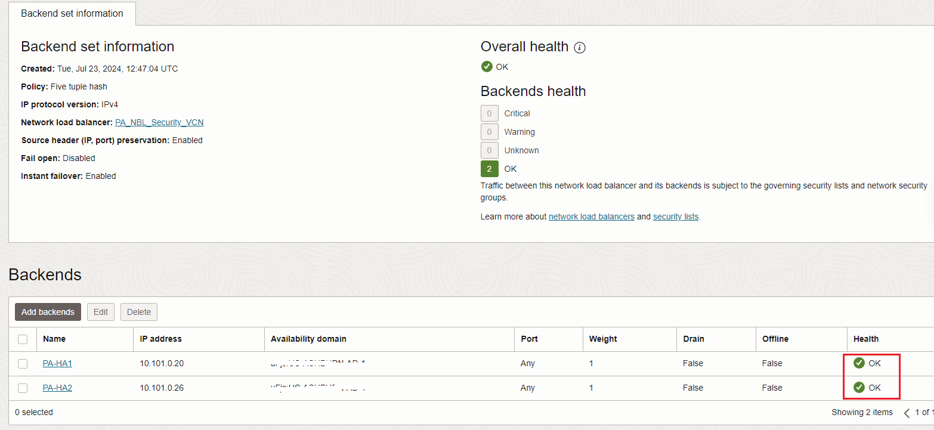Click the green OK backends count badge

pyautogui.click(x=489, y=169)
